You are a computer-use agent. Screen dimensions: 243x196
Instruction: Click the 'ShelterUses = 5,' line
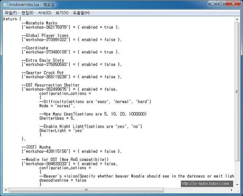click(57, 118)
